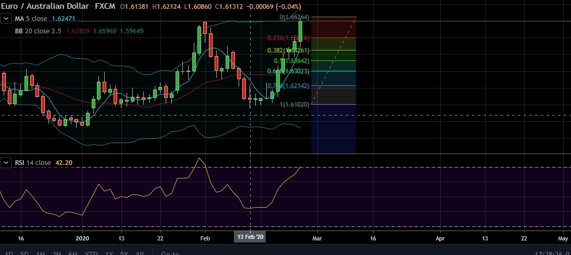Click the 13 Feb '20 crosshair date label
Screen dimensions: 571x255
click(250, 237)
